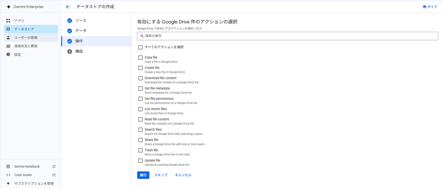Click the Gemini Notebook page icon
This screenshot has width=442, height=188.
point(8,167)
